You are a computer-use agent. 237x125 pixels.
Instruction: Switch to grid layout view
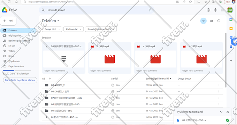pos(211,21)
